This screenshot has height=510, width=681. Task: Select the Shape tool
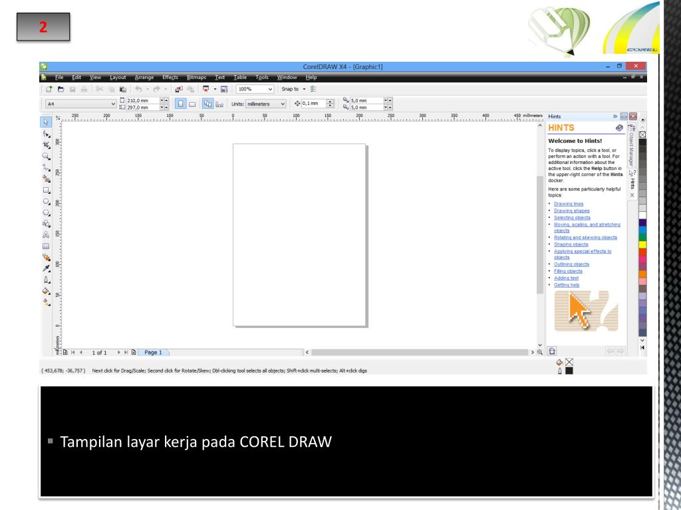pos(46,134)
